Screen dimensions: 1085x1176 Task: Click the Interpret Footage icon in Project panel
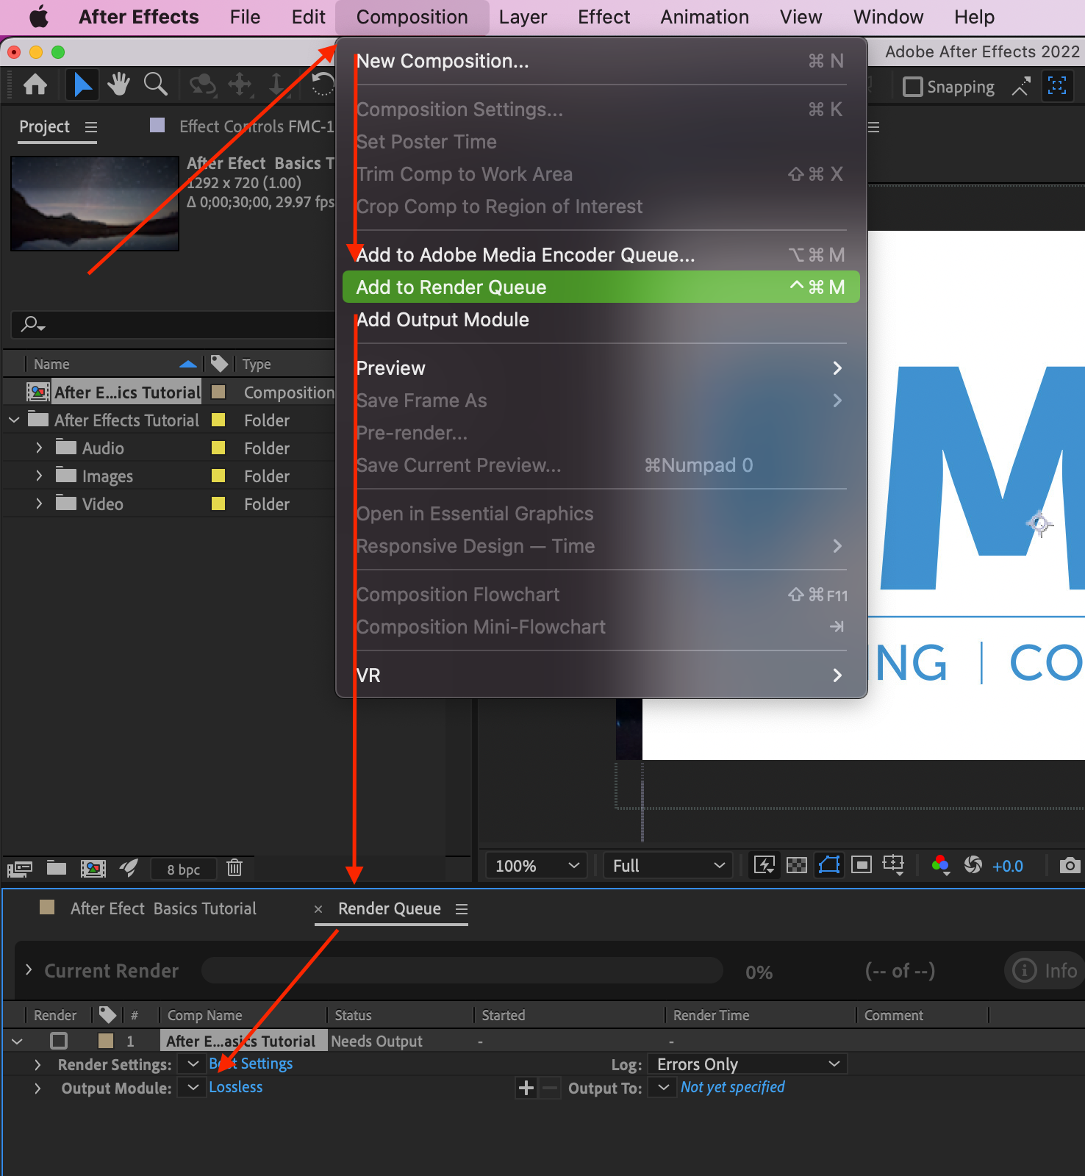point(19,869)
